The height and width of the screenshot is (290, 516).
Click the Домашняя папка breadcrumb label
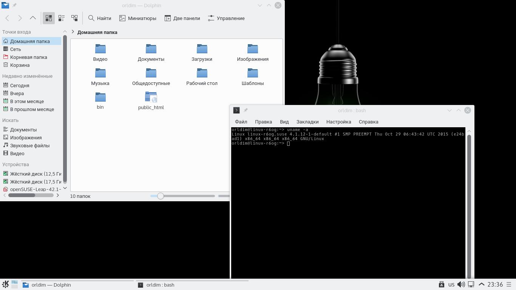click(97, 32)
